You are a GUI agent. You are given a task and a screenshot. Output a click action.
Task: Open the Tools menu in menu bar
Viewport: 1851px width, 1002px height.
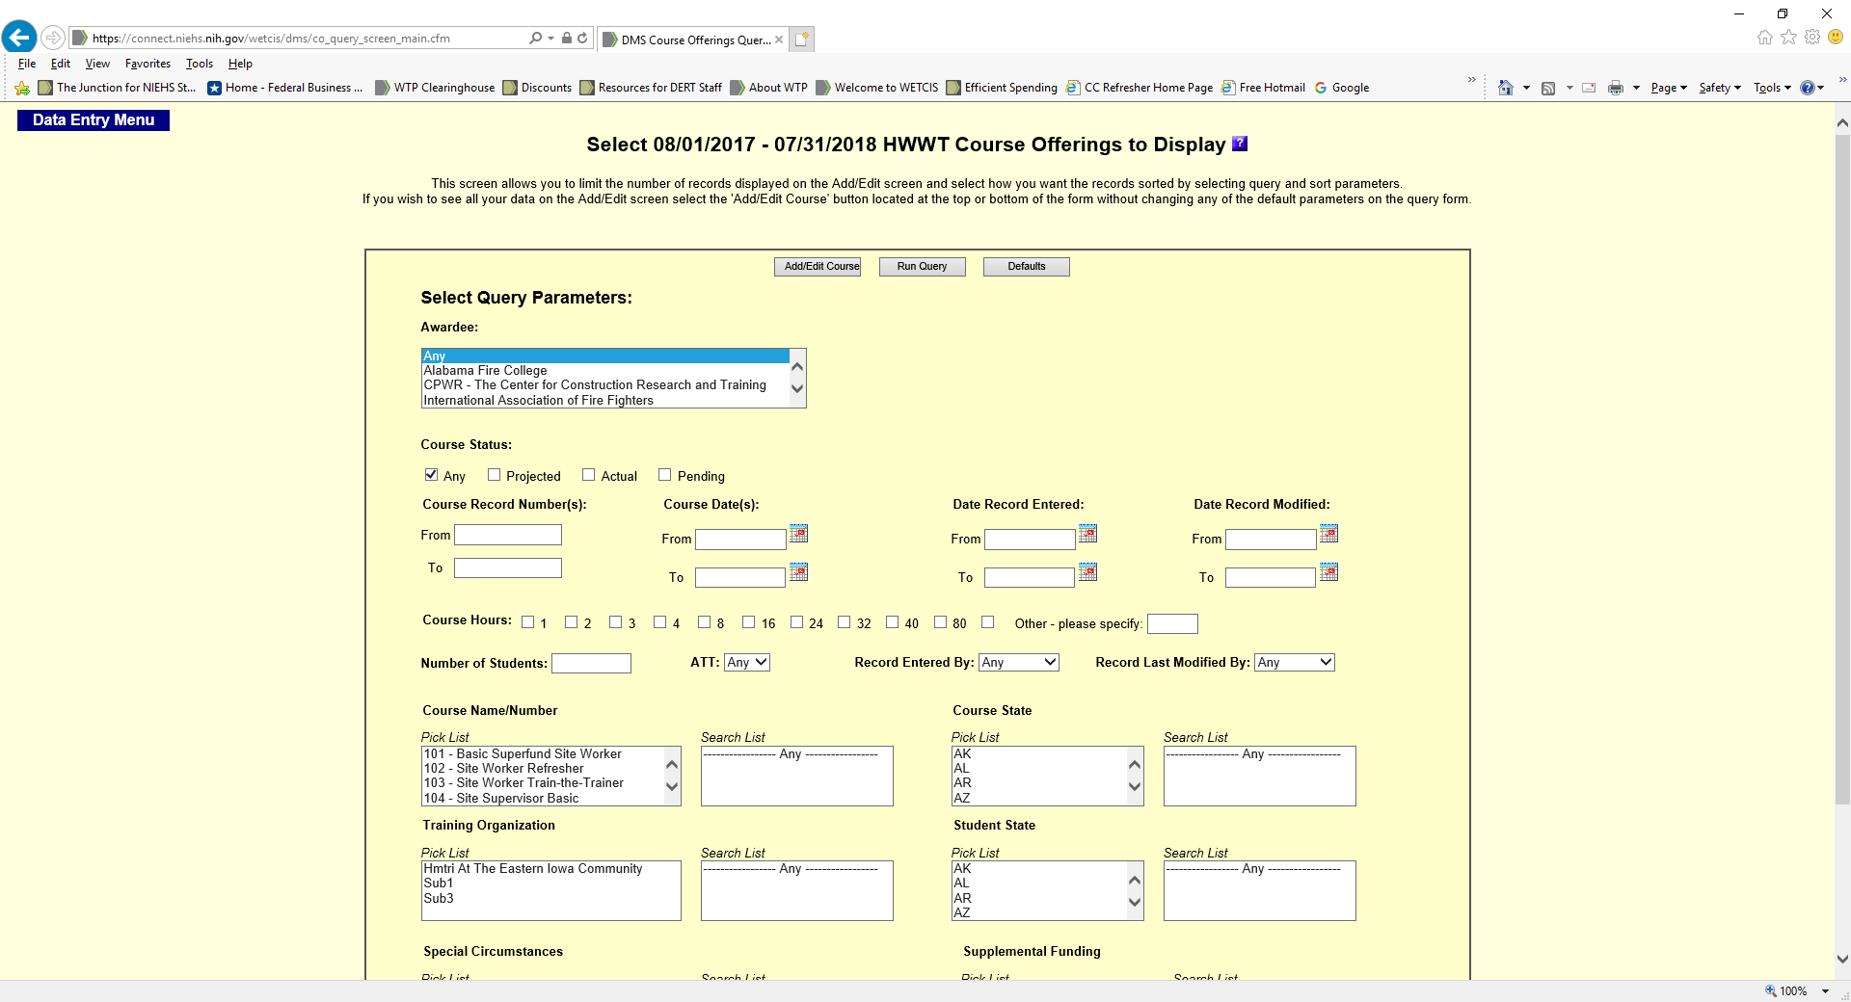pos(200,64)
